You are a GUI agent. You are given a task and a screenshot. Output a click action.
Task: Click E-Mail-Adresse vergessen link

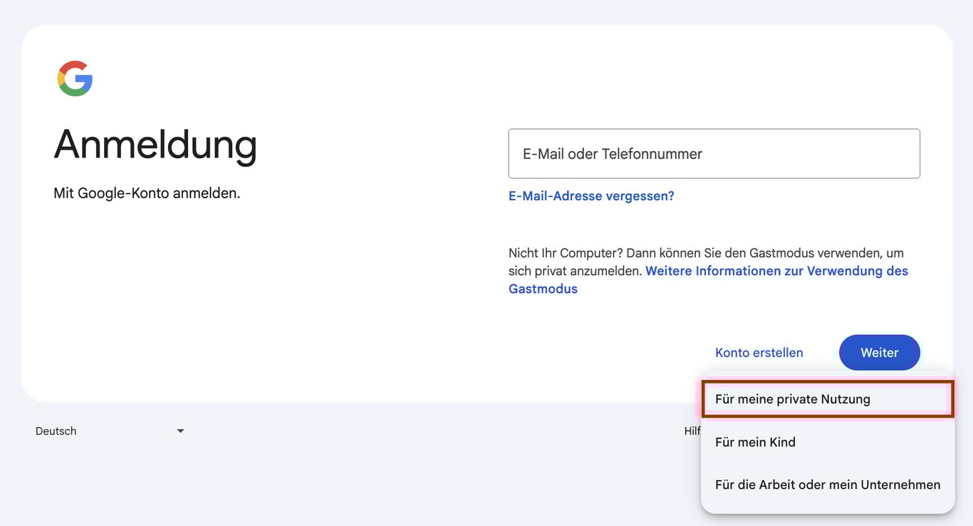591,195
